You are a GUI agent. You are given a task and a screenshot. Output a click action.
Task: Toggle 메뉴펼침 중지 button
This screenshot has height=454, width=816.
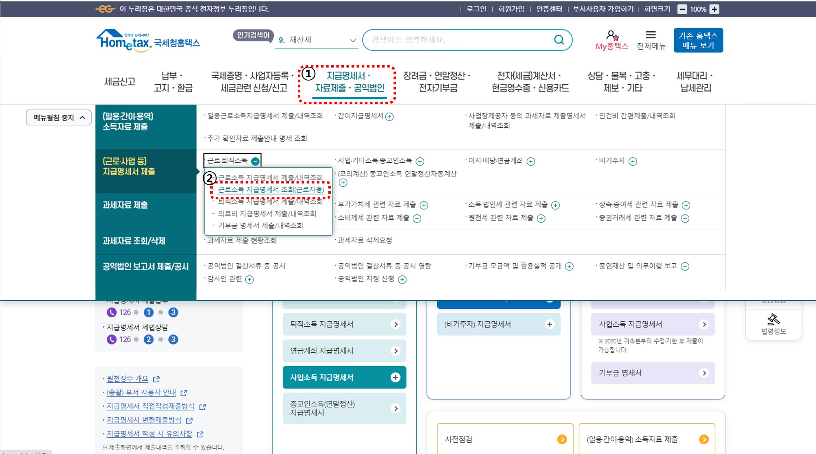click(59, 118)
